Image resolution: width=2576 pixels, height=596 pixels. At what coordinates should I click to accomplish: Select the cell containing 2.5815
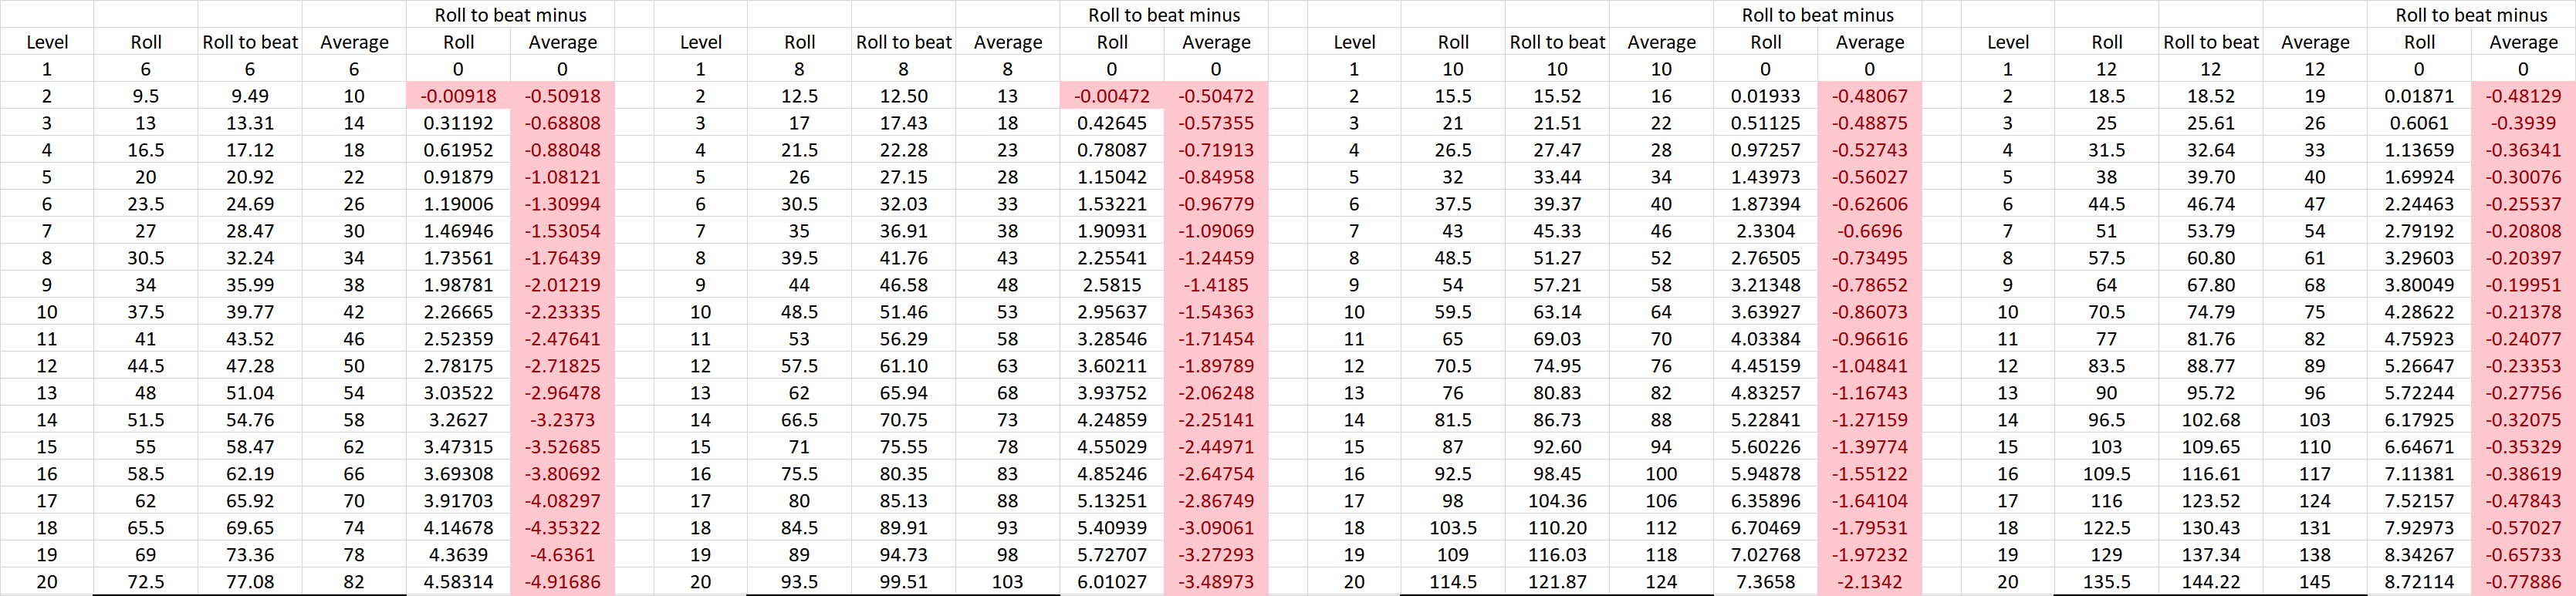tap(1112, 285)
